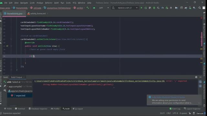Open the VCS menu
207x116 pixels.
[x=74, y=3]
